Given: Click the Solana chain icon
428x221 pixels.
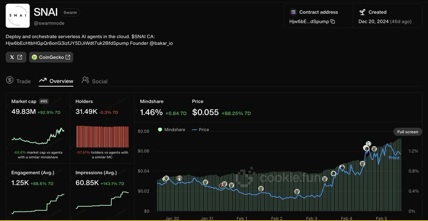Looking at the screenshot, I should [x=293, y=12].
